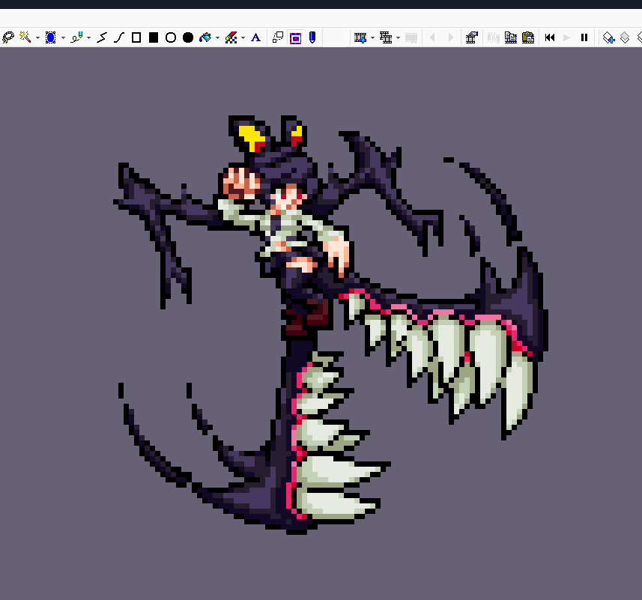642x600 pixels.
Task: Select the lasso selection tool
Action: point(7,37)
